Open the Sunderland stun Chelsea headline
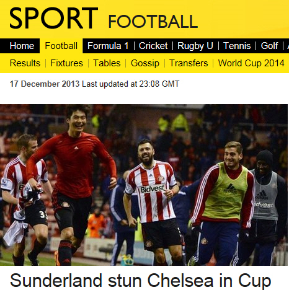 pos(141,281)
